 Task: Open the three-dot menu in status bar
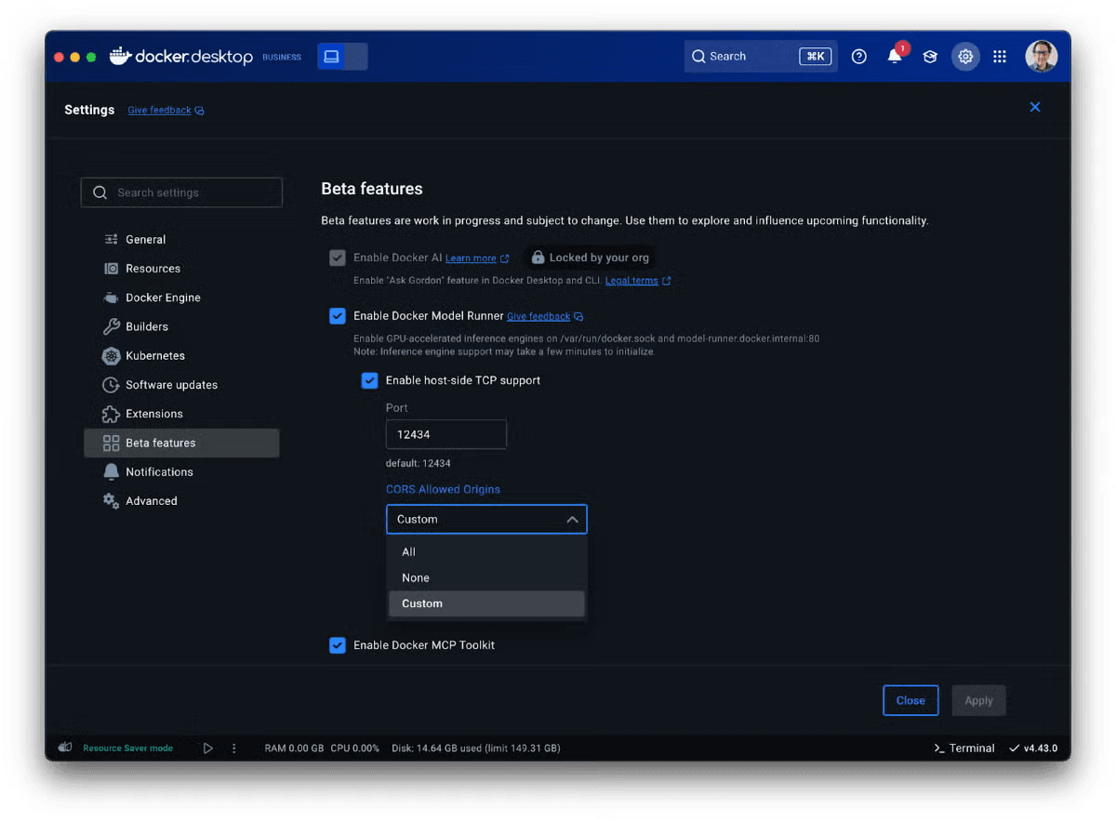pos(233,748)
